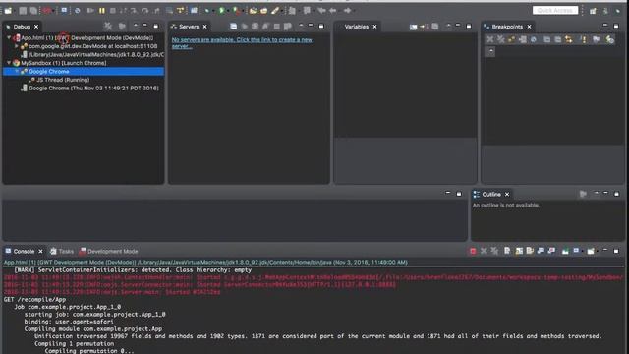Expand com.google.gwt.dev.DevMode node
The image size is (629, 354).
[17, 46]
